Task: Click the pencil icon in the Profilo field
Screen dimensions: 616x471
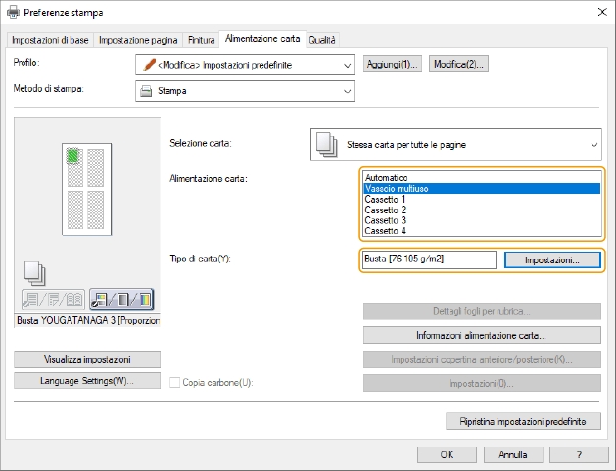Action: (x=146, y=65)
